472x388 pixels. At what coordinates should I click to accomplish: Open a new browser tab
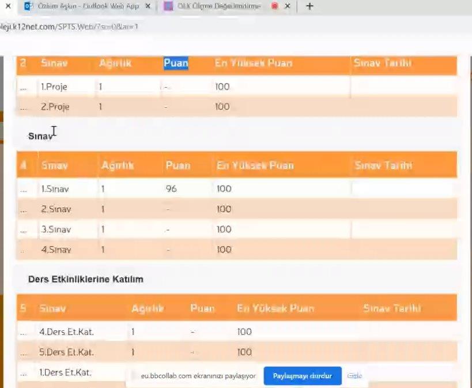(x=309, y=6)
